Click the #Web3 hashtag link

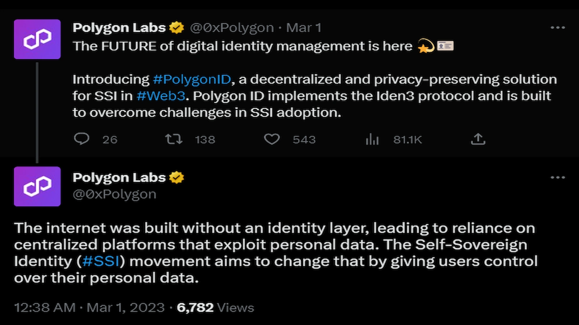[x=161, y=96]
